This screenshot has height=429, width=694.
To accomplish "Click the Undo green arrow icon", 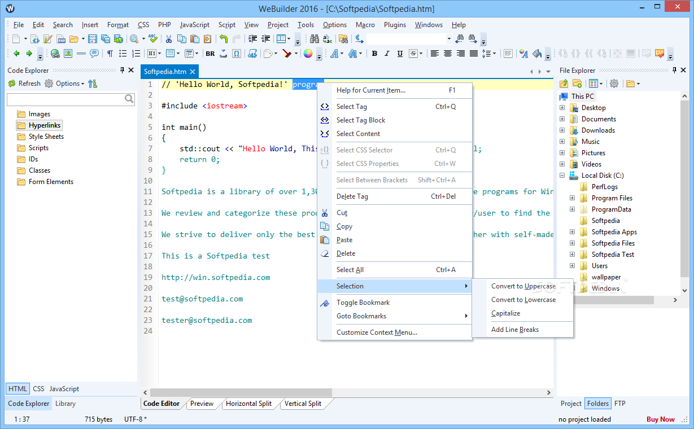I will [224, 39].
